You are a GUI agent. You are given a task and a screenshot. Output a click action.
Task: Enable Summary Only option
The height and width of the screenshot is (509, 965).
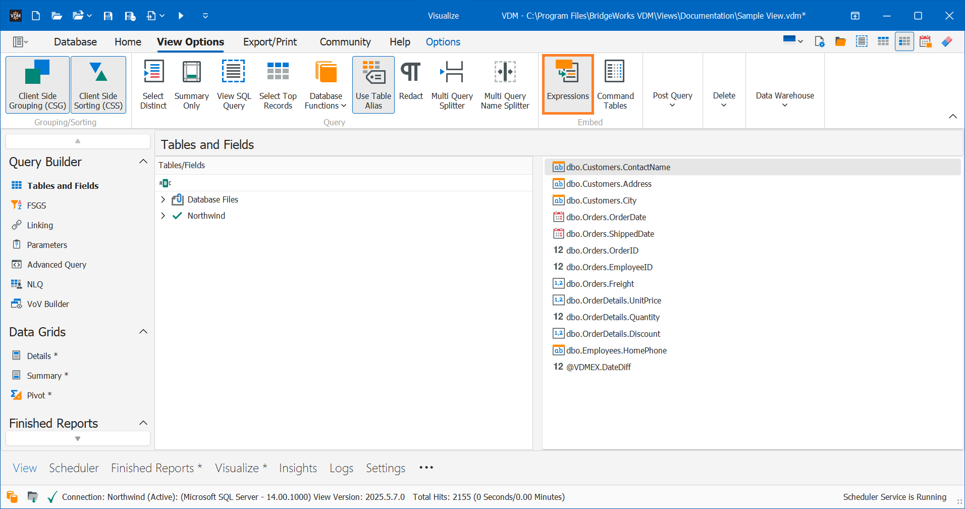[191, 84]
